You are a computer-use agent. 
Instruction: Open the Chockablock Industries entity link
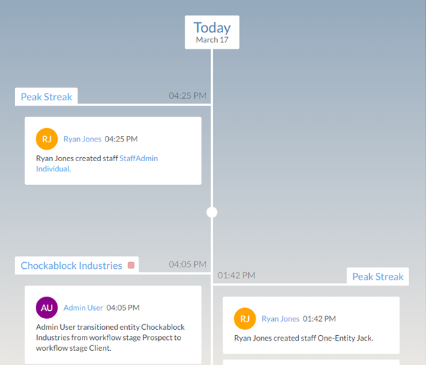click(x=71, y=265)
